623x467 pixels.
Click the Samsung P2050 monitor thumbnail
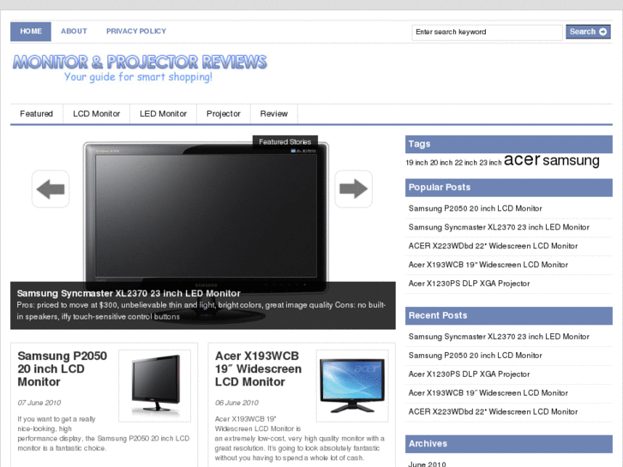click(x=154, y=386)
